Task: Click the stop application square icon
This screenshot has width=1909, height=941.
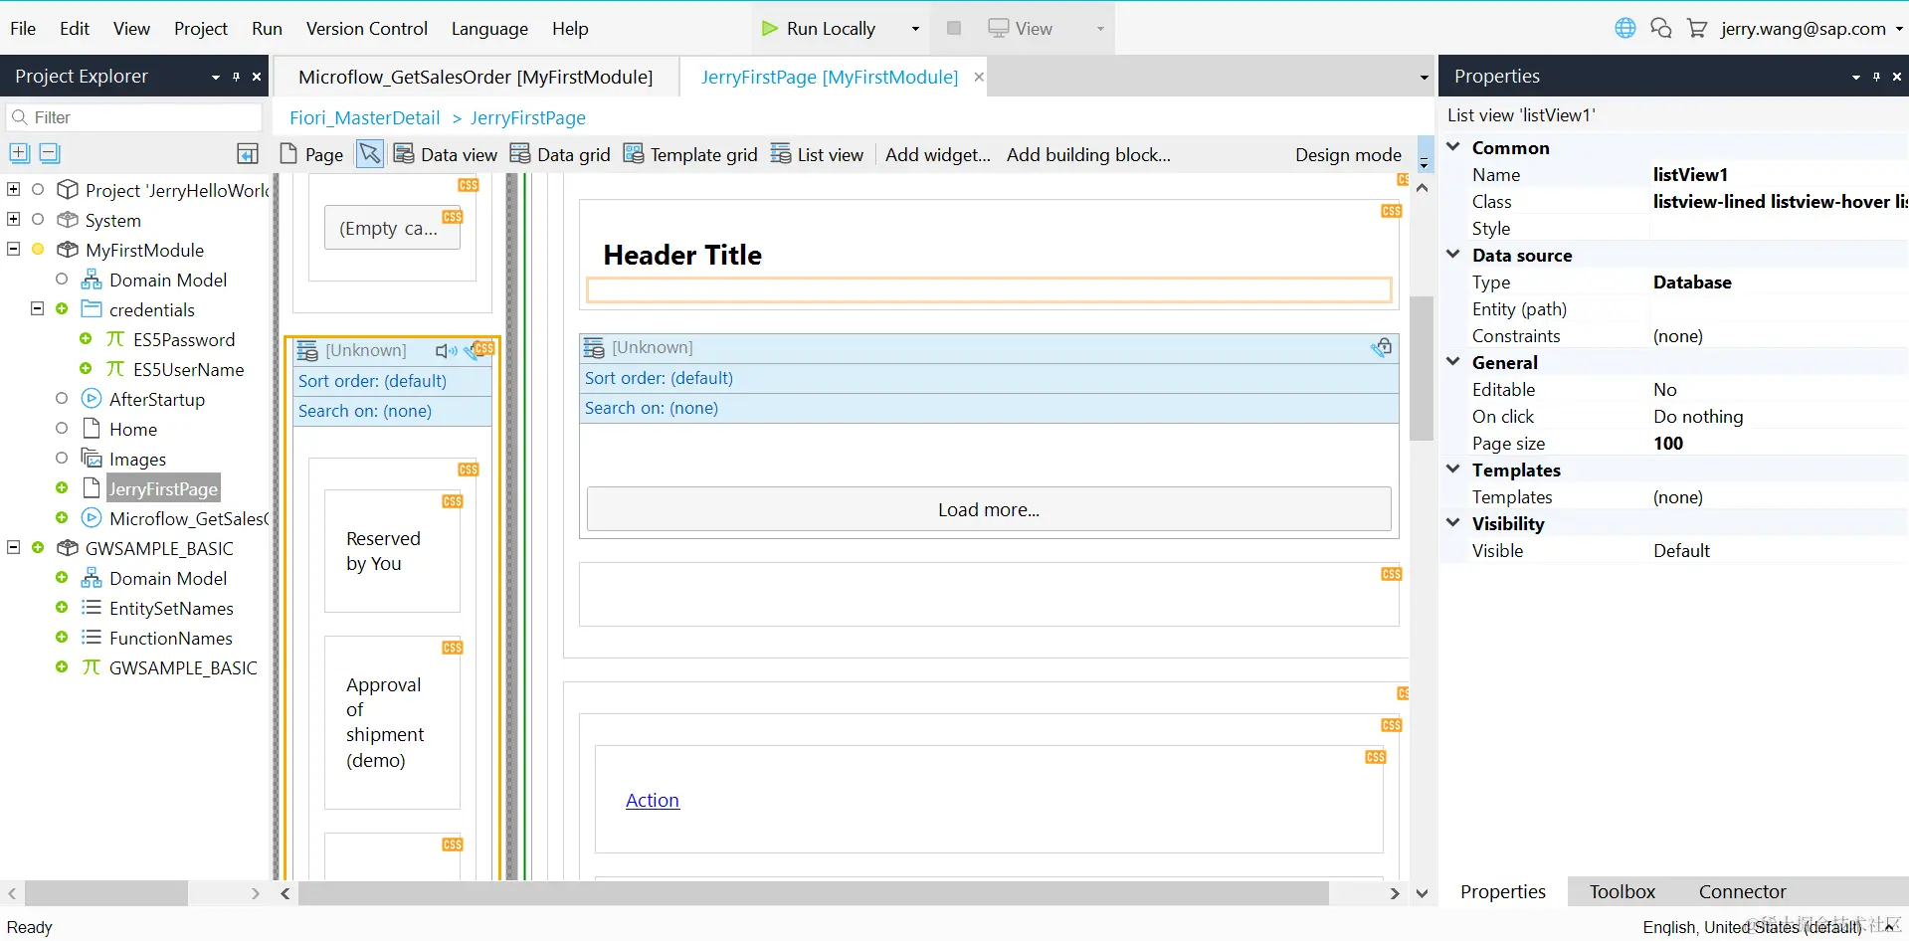Action: 954,28
